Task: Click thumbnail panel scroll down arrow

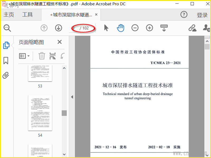Action: [x=64, y=154]
